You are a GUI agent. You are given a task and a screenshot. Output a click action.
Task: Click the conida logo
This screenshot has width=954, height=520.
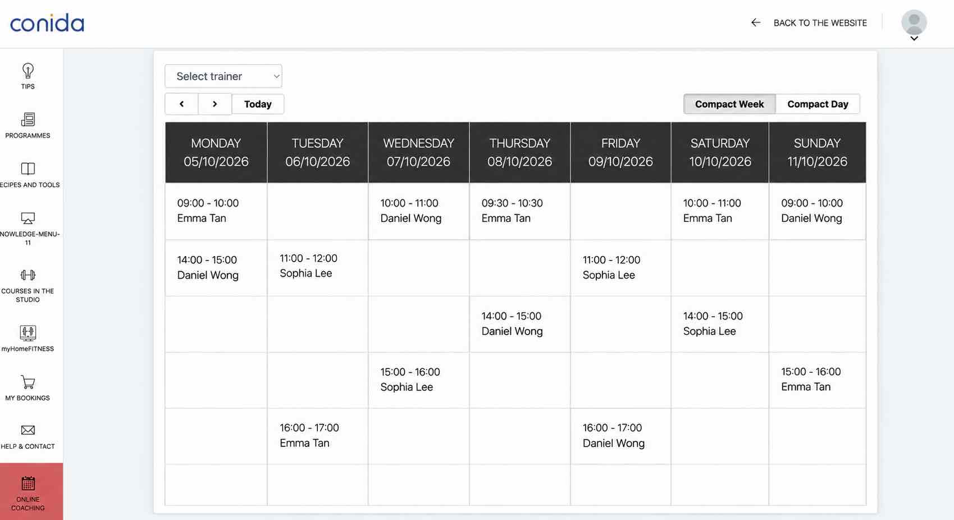tap(47, 23)
